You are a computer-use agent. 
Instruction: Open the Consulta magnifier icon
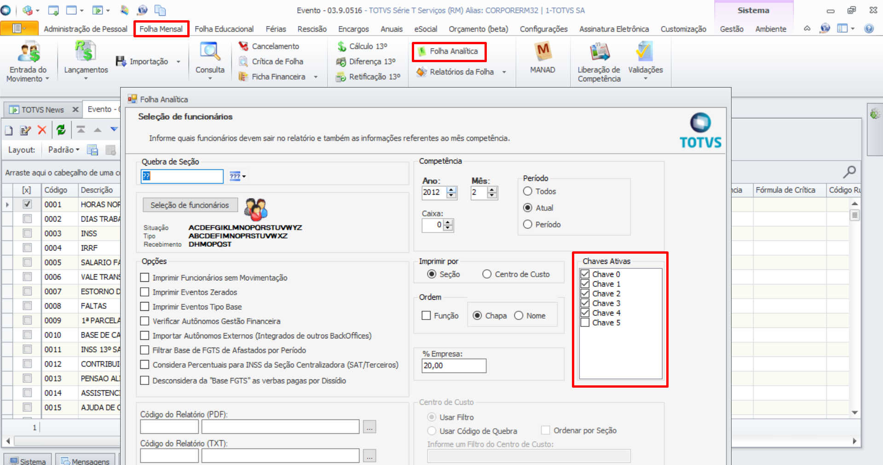210,52
